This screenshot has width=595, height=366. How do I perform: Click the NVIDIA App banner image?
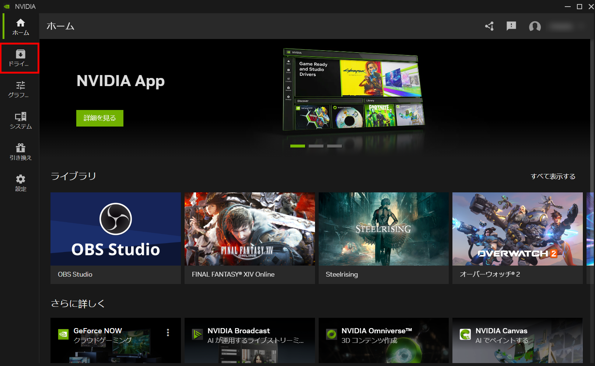(354, 90)
